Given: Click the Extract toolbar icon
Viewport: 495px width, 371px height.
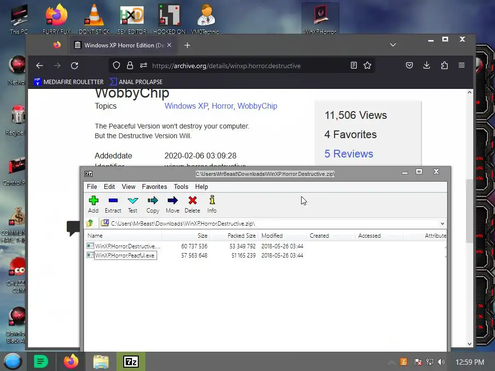Looking at the screenshot, I should (x=113, y=204).
